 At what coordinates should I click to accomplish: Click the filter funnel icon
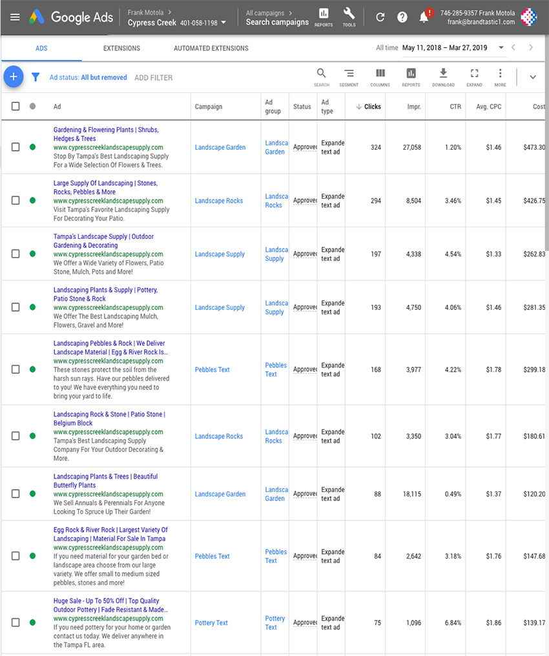point(36,77)
